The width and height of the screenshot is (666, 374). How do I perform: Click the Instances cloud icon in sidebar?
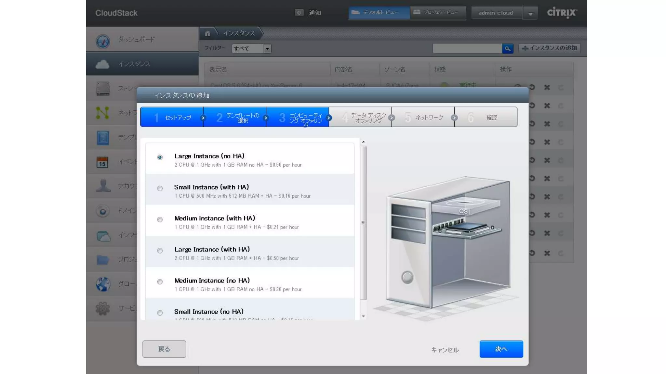click(102, 64)
